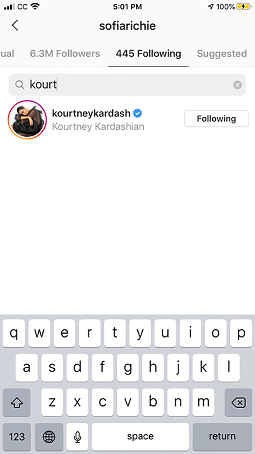
Task: Tap the letter k key
Action: [204, 368]
